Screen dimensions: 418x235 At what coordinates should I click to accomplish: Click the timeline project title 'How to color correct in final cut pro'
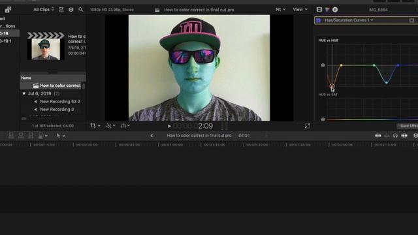(x=199, y=135)
